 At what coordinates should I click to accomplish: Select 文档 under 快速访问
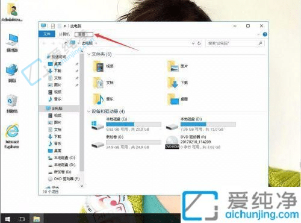[55, 78]
